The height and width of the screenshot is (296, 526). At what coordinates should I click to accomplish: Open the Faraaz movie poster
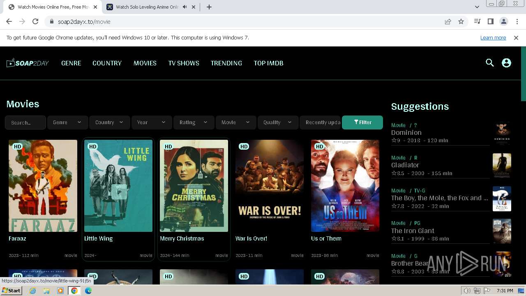pos(43,186)
